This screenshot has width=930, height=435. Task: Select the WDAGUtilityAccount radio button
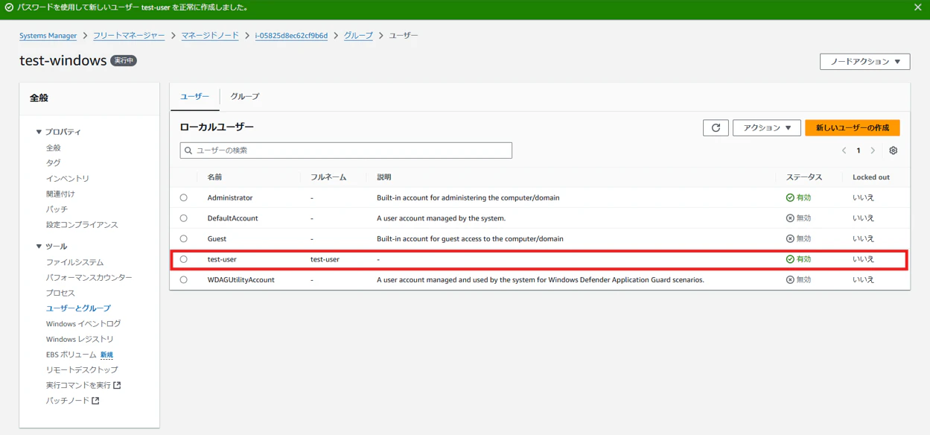(x=183, y=280)
